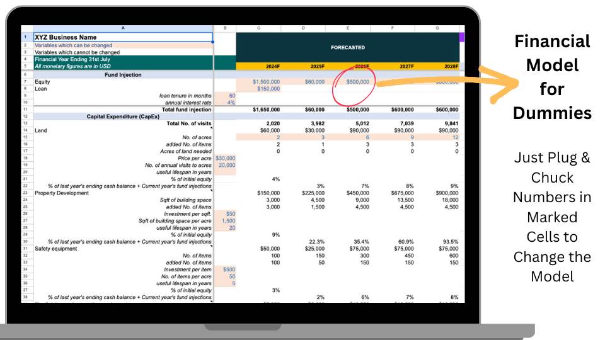Select the Property Development row label
The height and width of the screenshot is (340, 605).
pyautogui.click(x=62, y=193)
